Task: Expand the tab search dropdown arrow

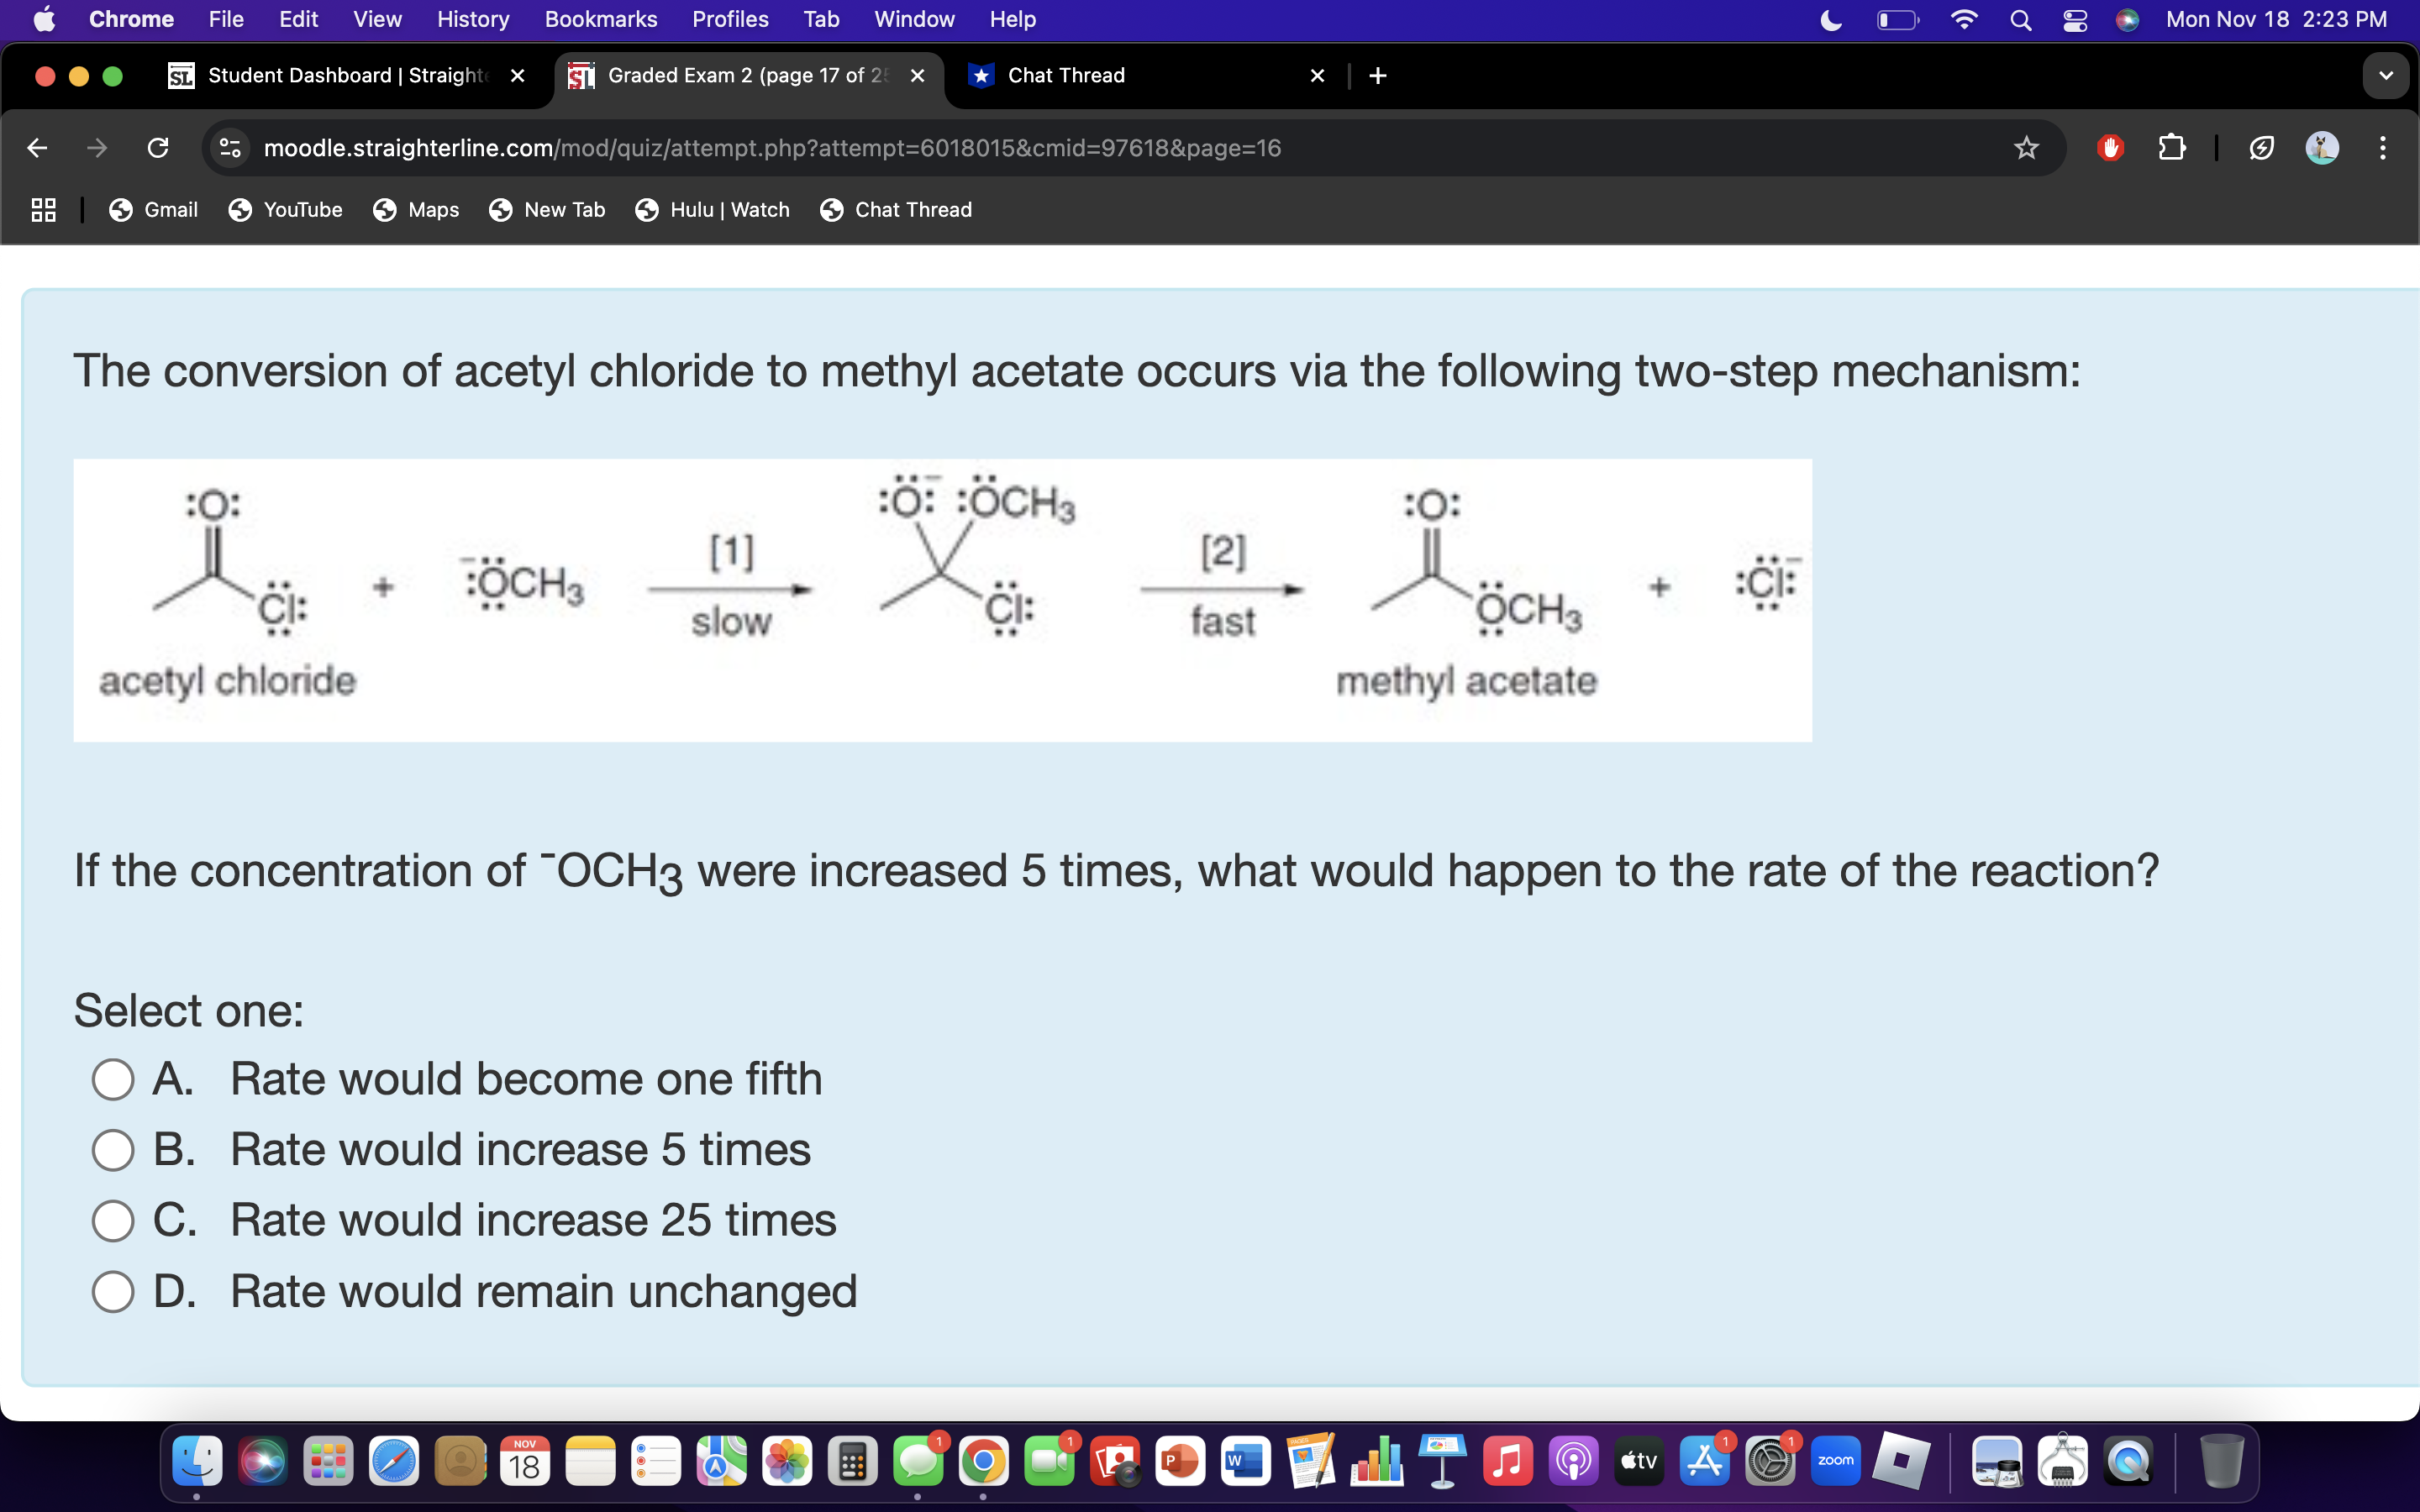Action: point(2385,76)
